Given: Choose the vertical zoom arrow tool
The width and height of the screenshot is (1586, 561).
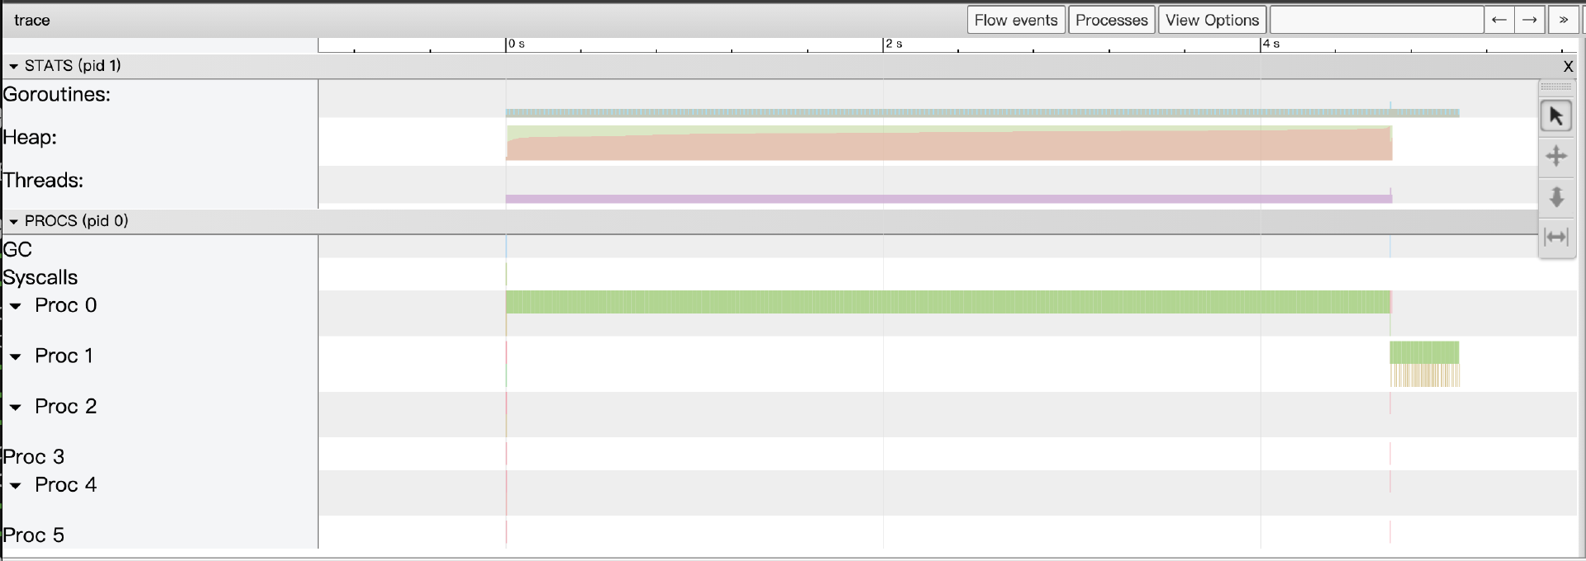Looking at the screenshot, I should (1555, 197).
